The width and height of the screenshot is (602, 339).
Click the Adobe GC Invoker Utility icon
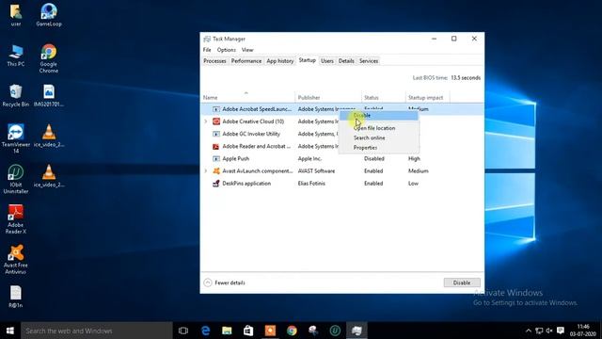[x=216, y=134]
